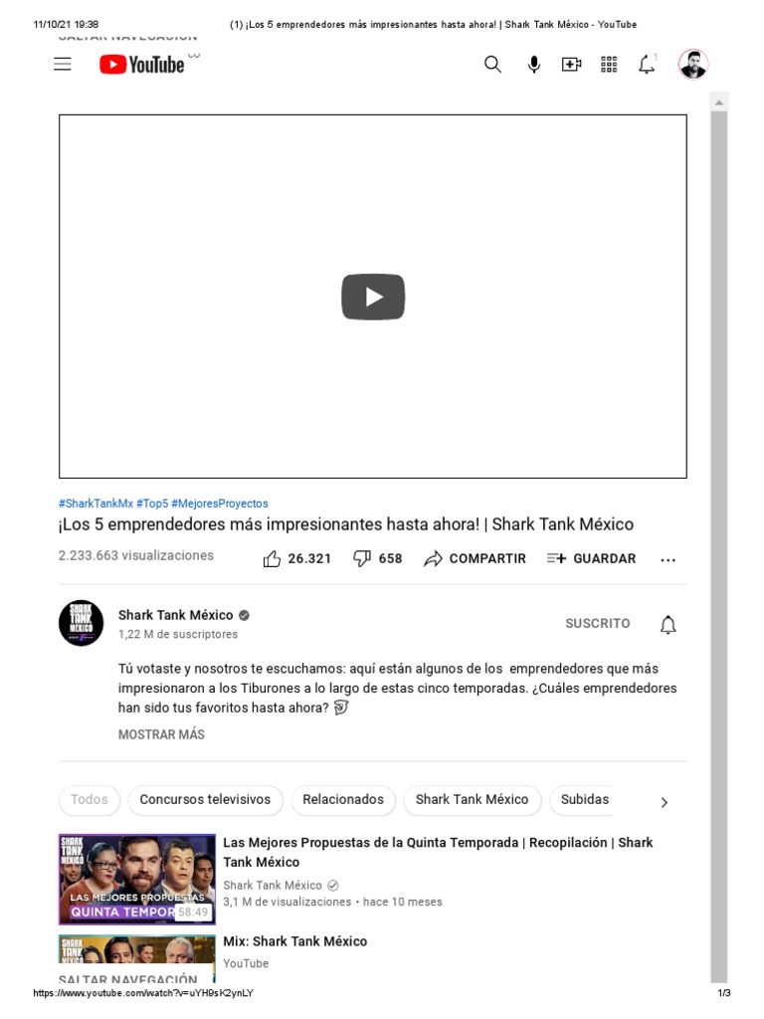Open the #Top5 hashtag
The height and width of the screenshot is (1019, 764).
coord(152,504)
